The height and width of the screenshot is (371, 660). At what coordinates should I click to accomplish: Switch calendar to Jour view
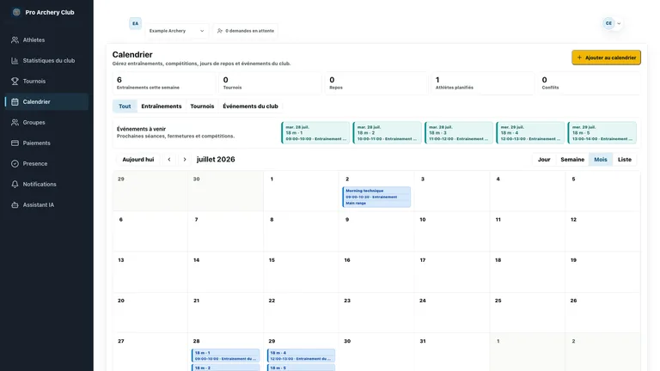tap(544, 160)
